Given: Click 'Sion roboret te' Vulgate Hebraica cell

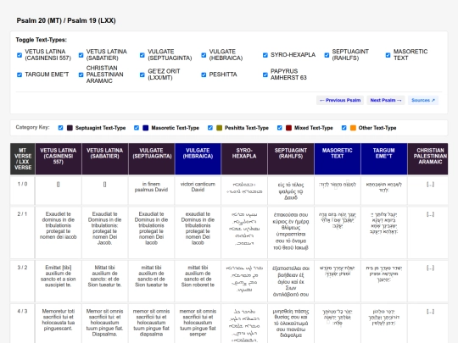Looking at the screenshot, I should click(x=198, y=281).
